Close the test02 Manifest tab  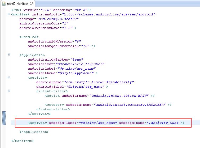32,4
